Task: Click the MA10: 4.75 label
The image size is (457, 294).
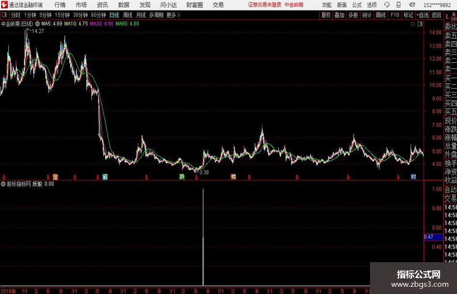Action: coord(76,24)
